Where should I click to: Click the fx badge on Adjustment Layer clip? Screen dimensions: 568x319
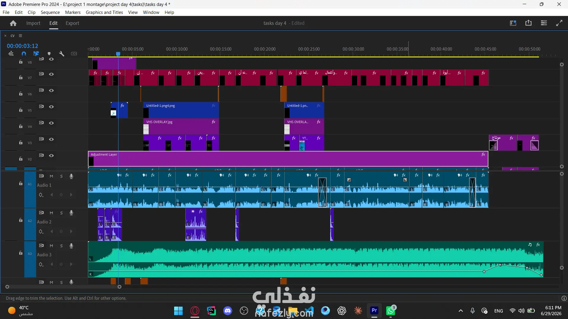[483, 154]
